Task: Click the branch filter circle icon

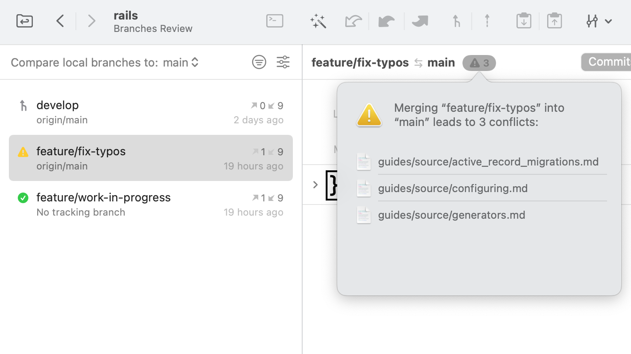Action: pyautogui.click(x=259, y=62)
